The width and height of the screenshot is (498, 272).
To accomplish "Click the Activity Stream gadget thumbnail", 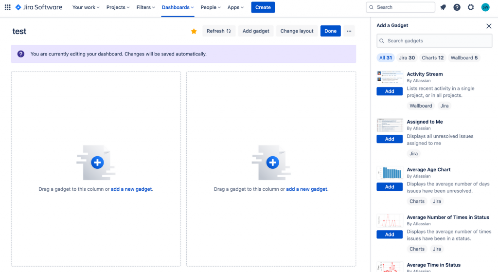I will click(390, 77).
